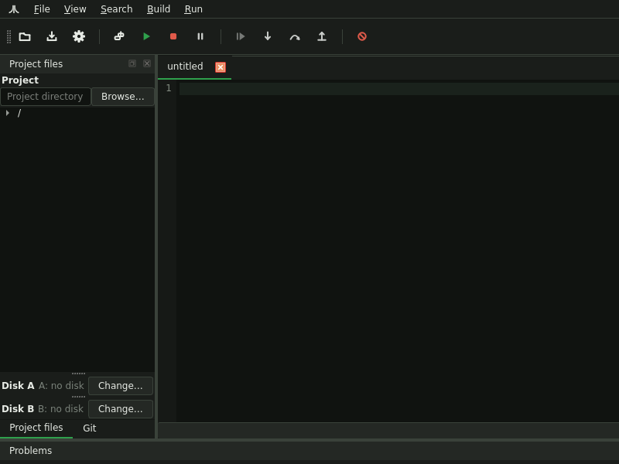Image resolution: width=619 pixels, height=464 pixels.
Task: Open the View menu
Action: click(x=75, y=9)
